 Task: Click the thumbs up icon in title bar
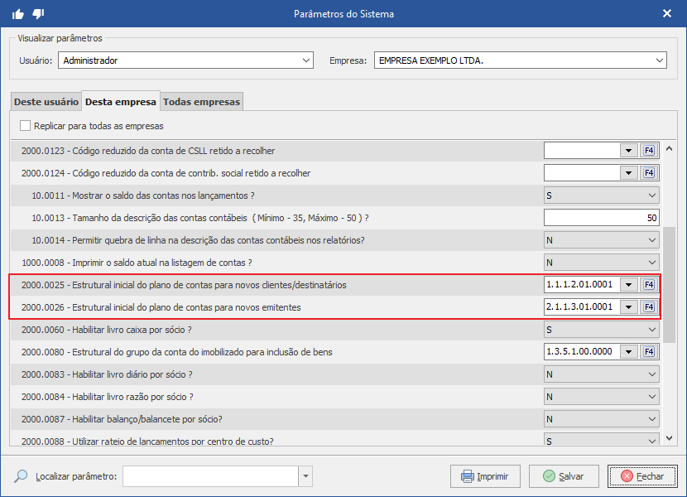[18, 13]
